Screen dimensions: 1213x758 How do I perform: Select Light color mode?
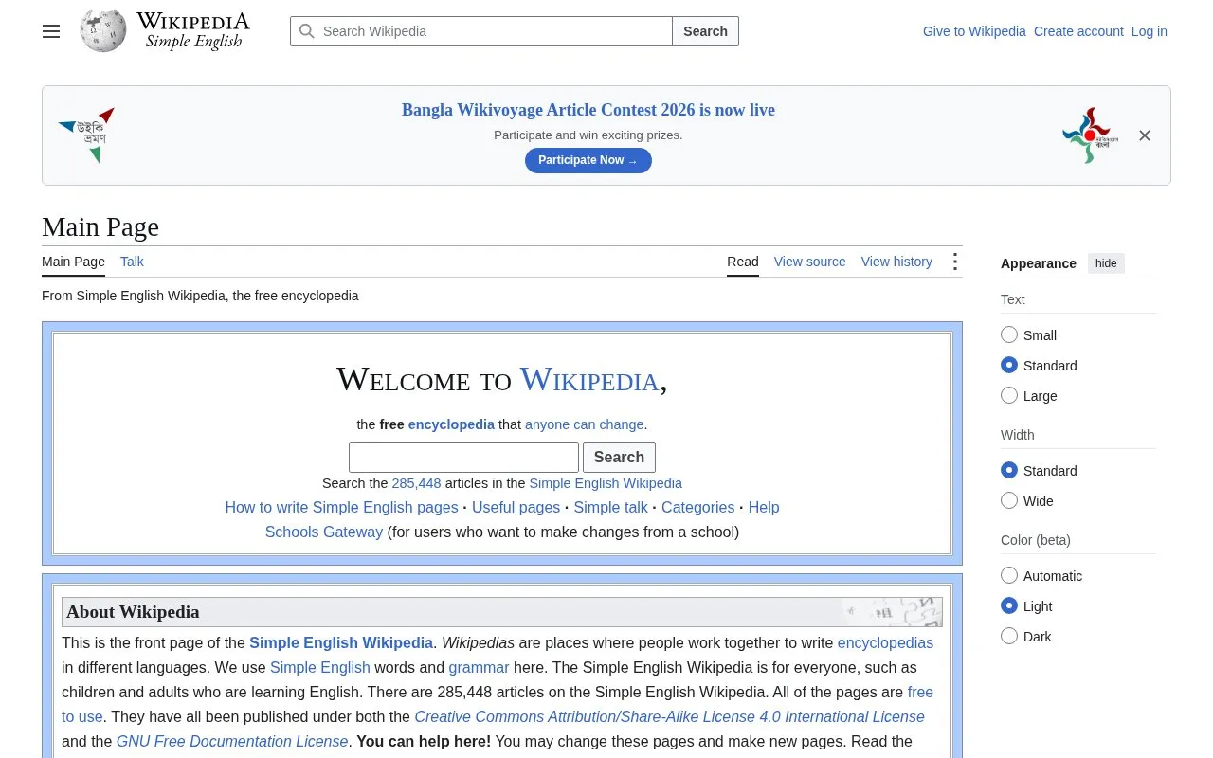click(1009, 605)
